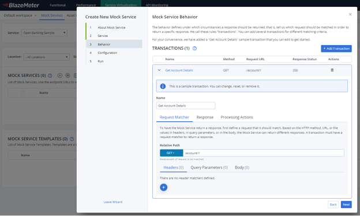Collapse the Get Account Details row chevron
The image size is (360, 216).
point(159,70)
